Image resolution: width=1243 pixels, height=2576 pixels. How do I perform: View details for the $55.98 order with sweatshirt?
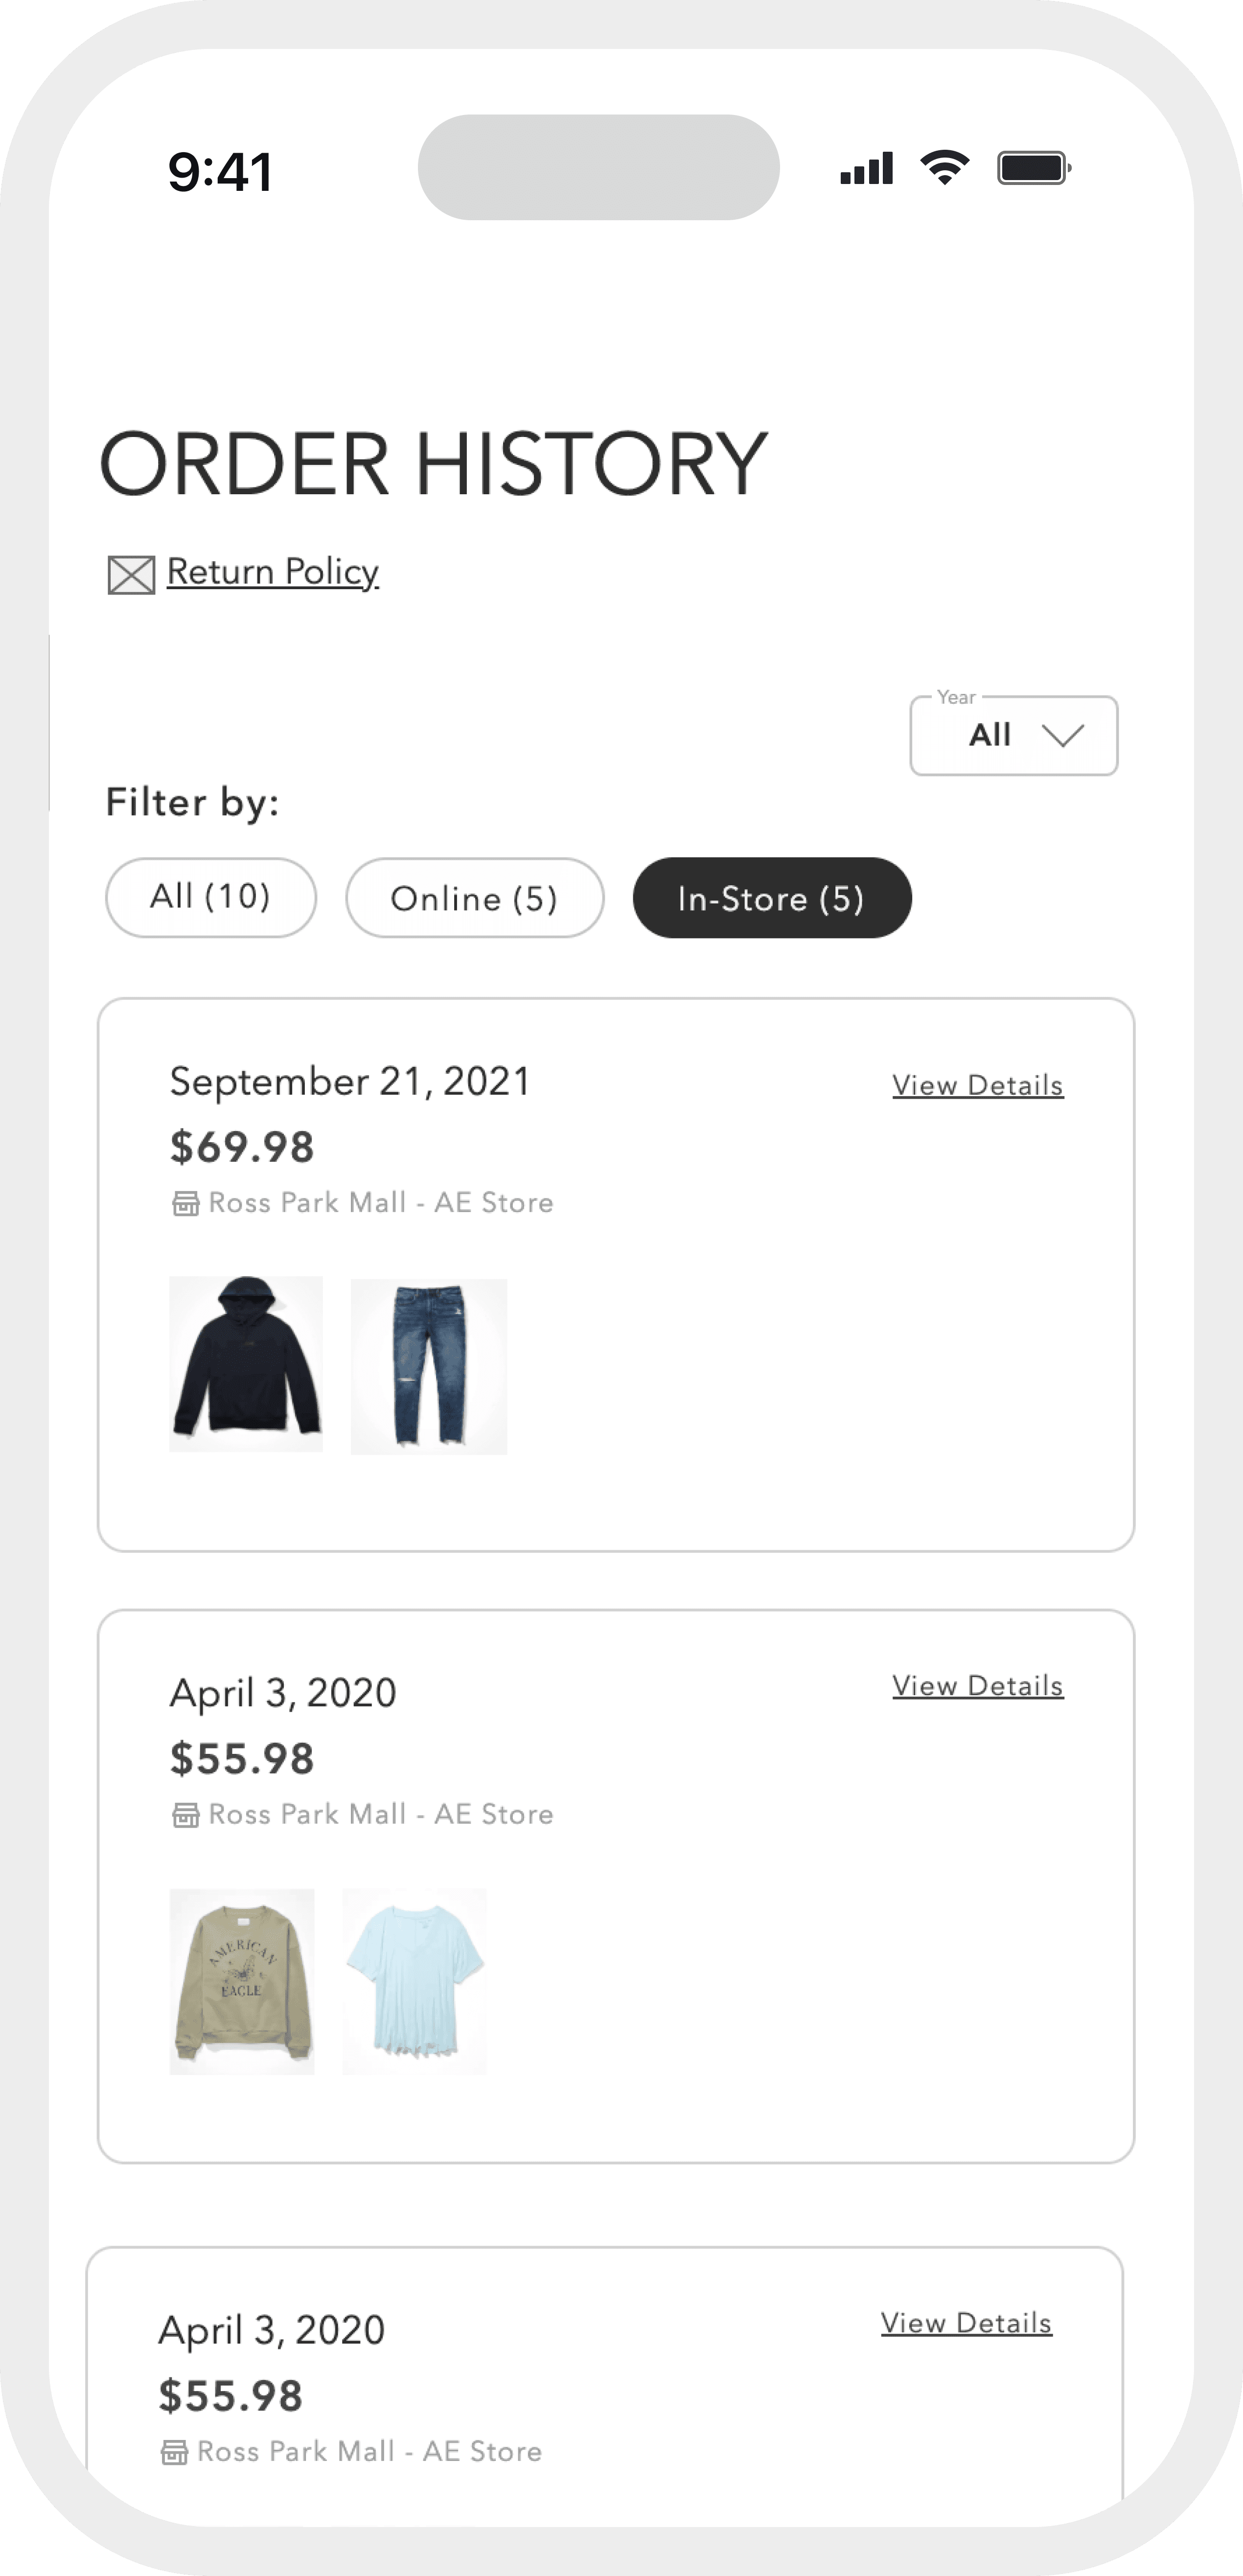tap(977, 1686)
